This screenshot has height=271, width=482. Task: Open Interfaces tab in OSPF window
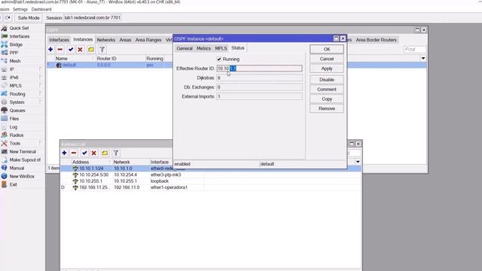pyautogui.click(x=59, y=40)
